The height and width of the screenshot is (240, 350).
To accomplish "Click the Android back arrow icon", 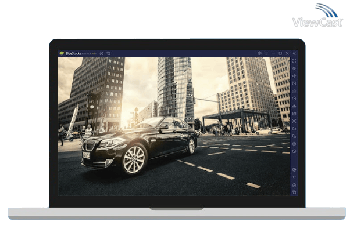I will click(x=294, y=177).
